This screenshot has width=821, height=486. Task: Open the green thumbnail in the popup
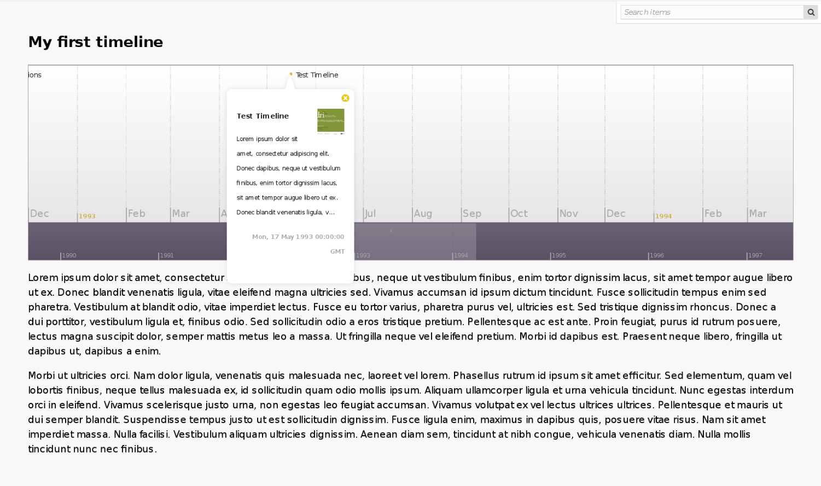pos(331,121)
